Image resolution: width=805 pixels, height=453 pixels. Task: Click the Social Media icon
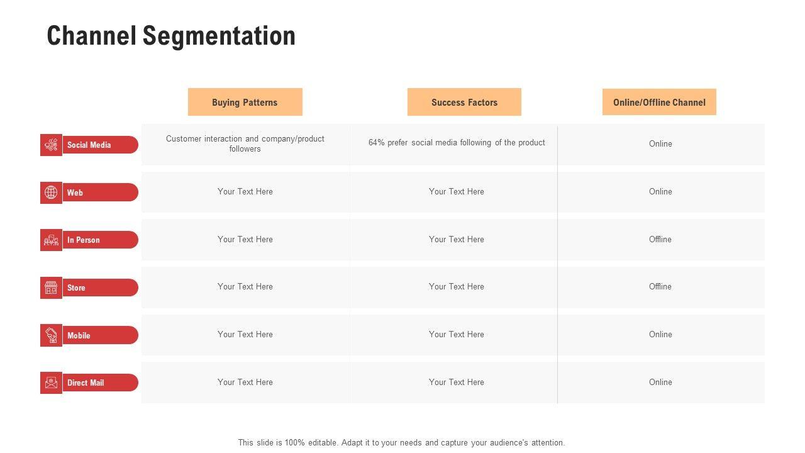51,145
